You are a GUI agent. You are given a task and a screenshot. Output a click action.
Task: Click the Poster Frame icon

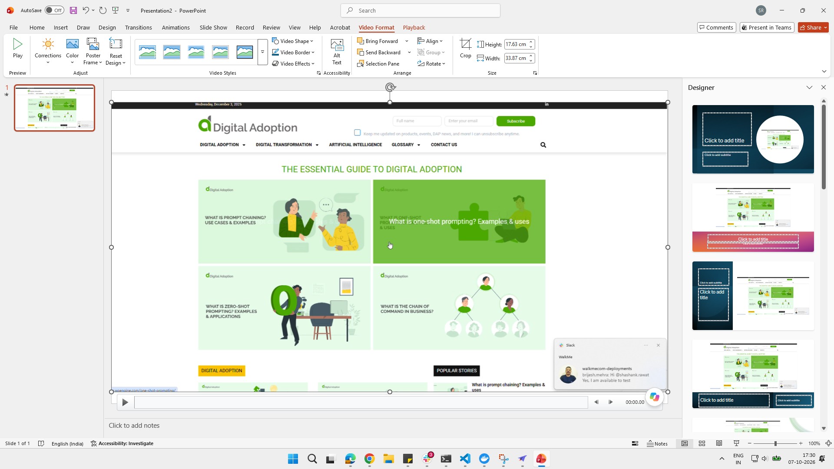[x=93, y=51]
